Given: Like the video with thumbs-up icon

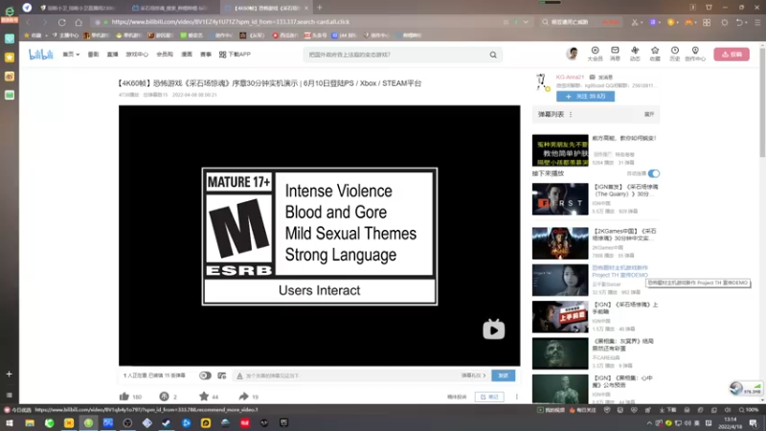Looking at the screenshot, I should click(124, 397).
